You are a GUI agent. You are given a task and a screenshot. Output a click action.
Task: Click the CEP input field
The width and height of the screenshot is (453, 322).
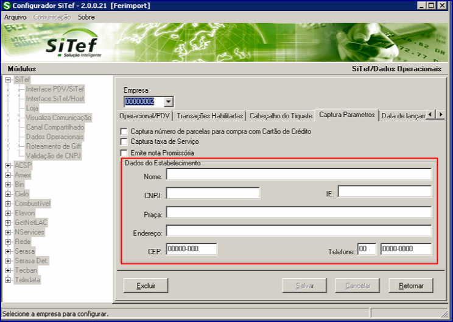(x=192, y=249)
